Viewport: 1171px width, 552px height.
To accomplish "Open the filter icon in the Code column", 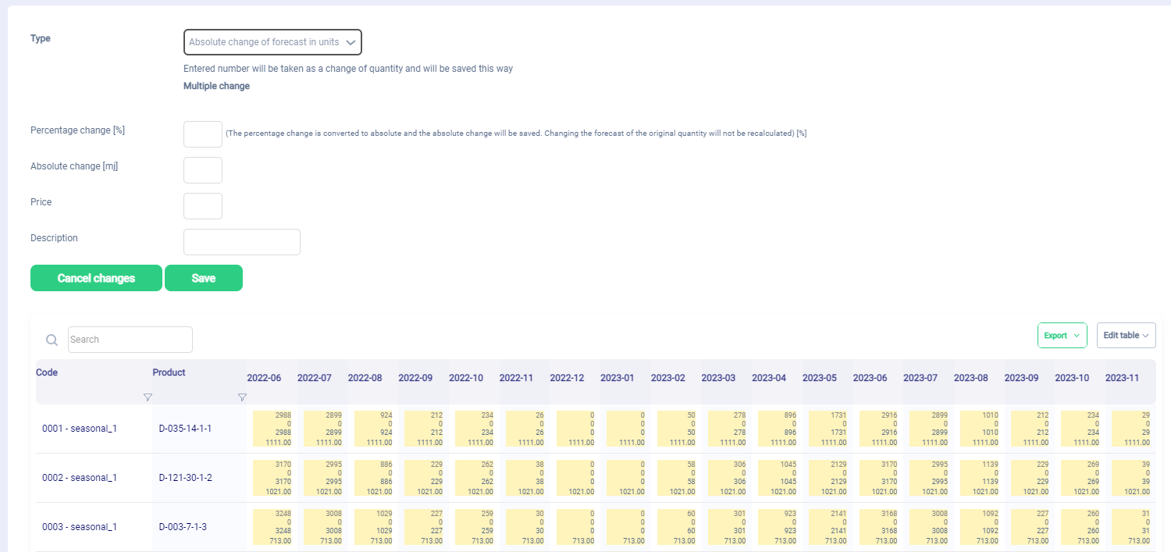I will tap(148, 397).
